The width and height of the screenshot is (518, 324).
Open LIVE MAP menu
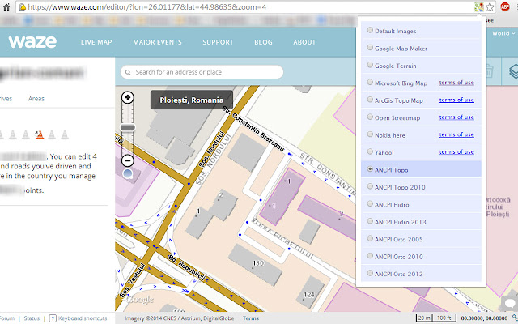click(x=96, y=42)
